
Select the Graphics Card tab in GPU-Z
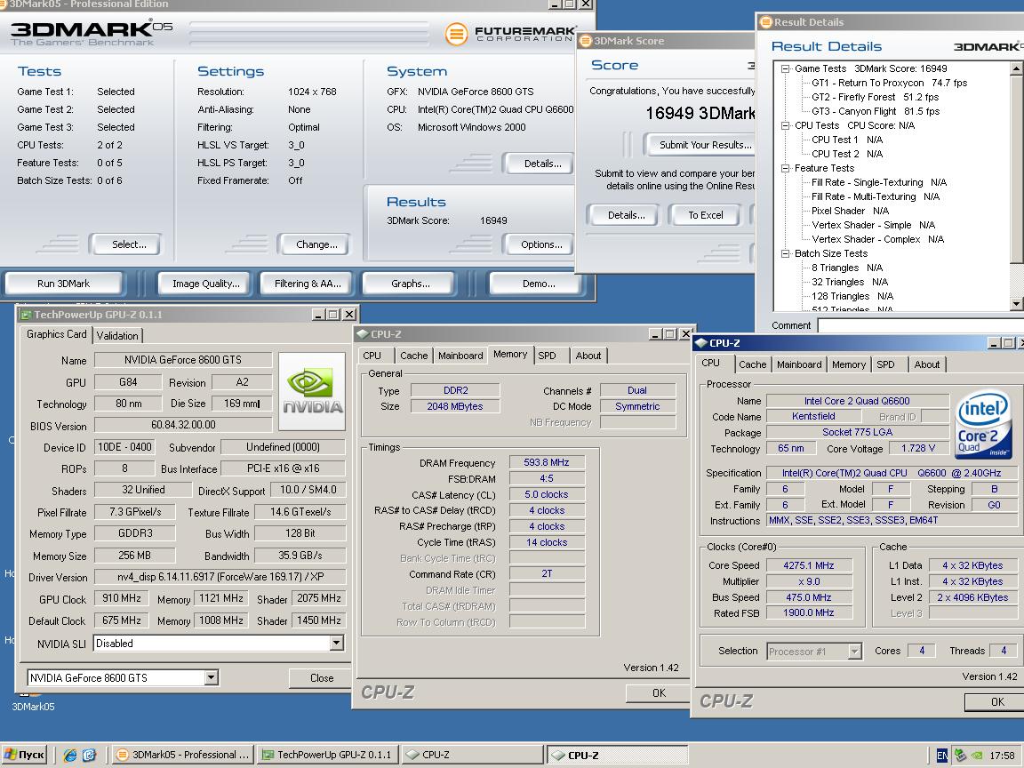tap(56, 333)
